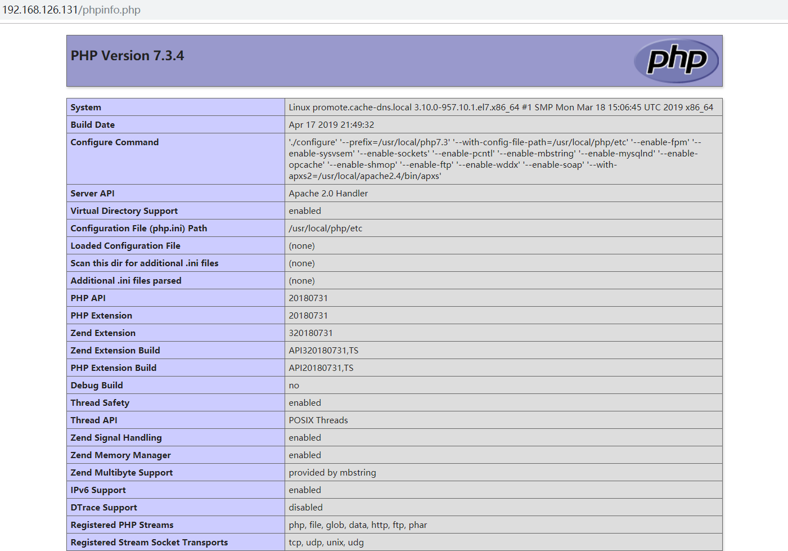Click the Loaded Configuration File (none) value
788x551 pixels.
coord(302,245)
